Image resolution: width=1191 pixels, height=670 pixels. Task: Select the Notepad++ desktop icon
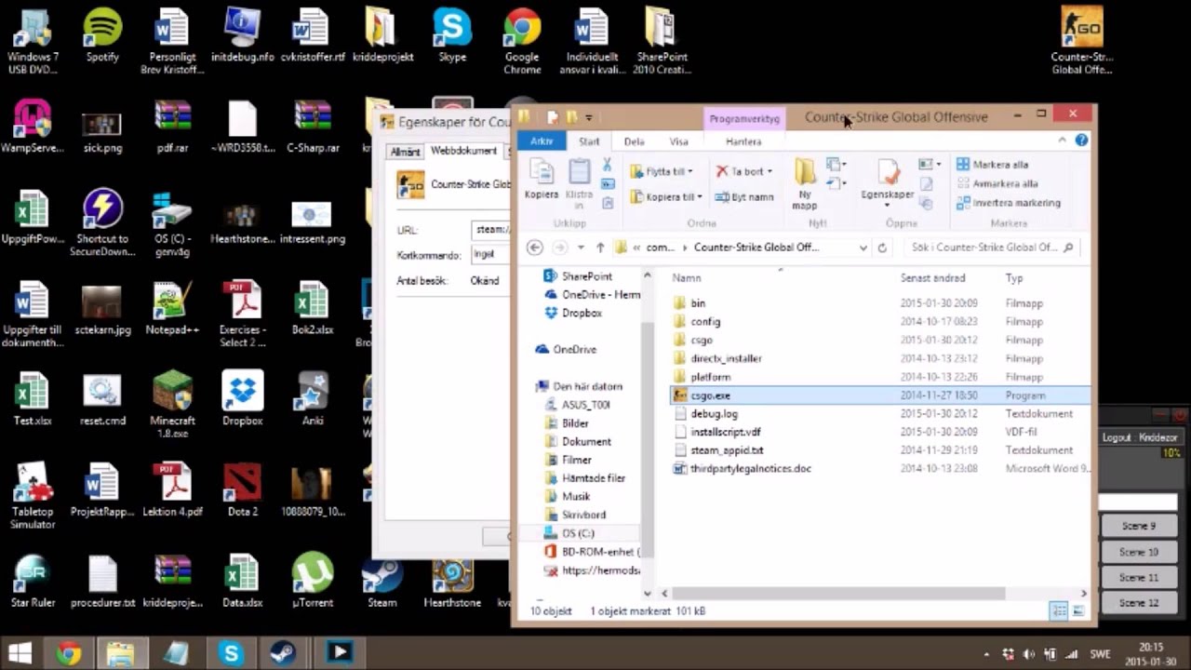pos(172,308)
